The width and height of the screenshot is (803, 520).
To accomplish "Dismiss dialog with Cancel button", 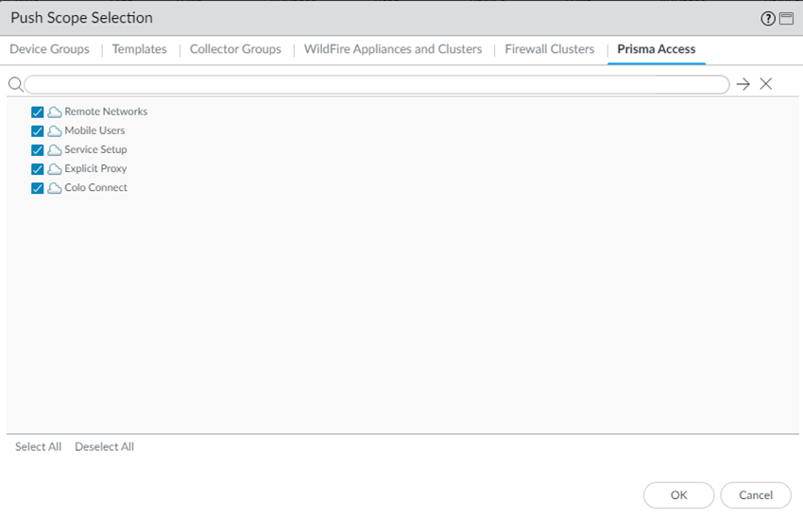I will pyautogui.click(x=756, y=494).
